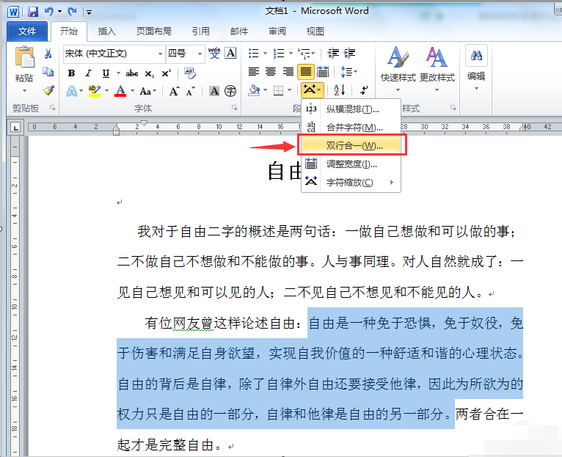
Task: Switch to the 页面布局 tab
Action: pos(154,32)
